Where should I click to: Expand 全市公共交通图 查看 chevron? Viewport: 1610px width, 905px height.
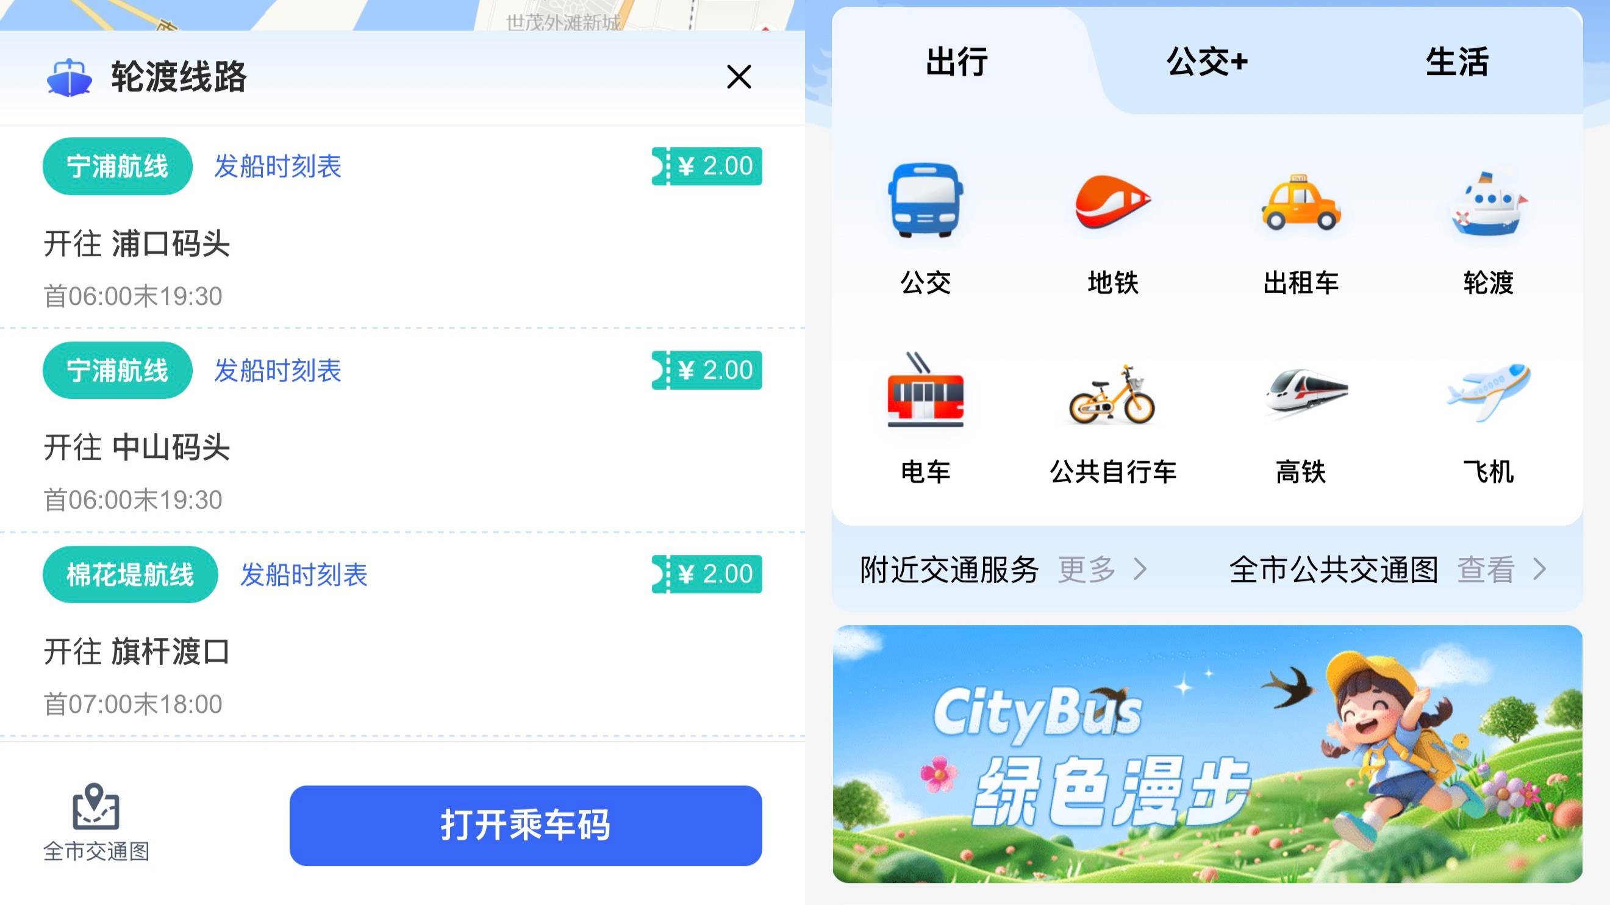(1540, 570)
